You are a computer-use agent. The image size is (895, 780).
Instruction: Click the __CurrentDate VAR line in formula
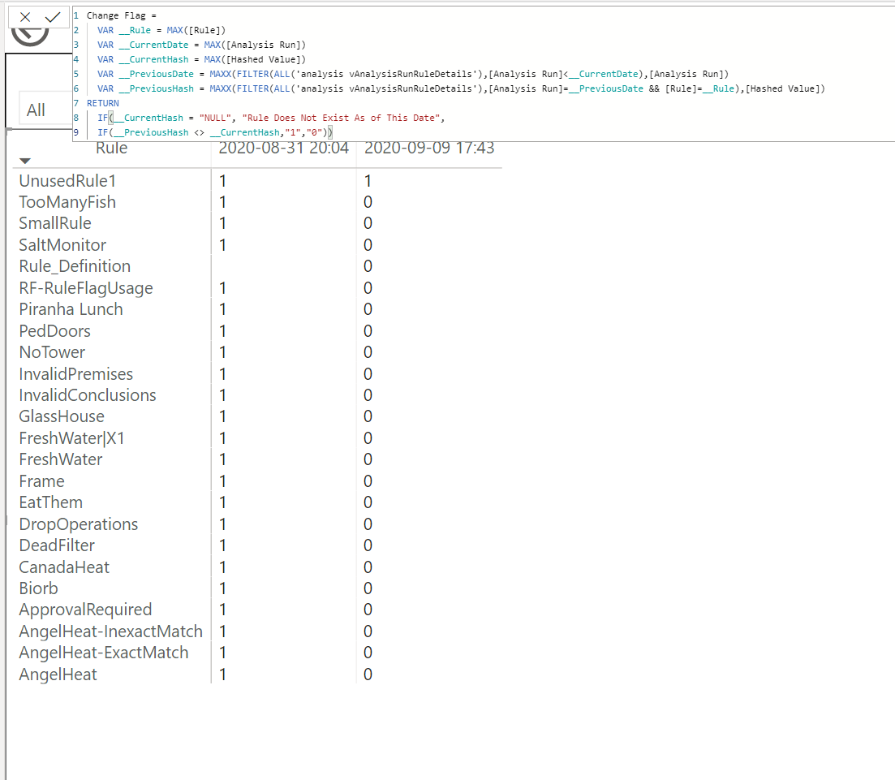coord(201,45)
